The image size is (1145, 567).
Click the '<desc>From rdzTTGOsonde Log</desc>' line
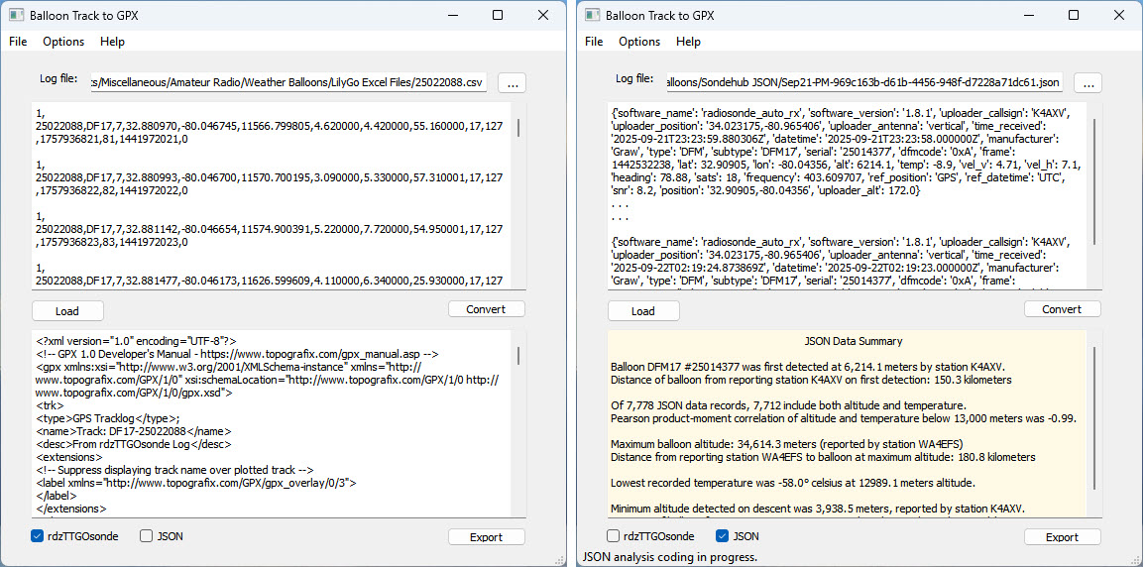coord(135,444)
